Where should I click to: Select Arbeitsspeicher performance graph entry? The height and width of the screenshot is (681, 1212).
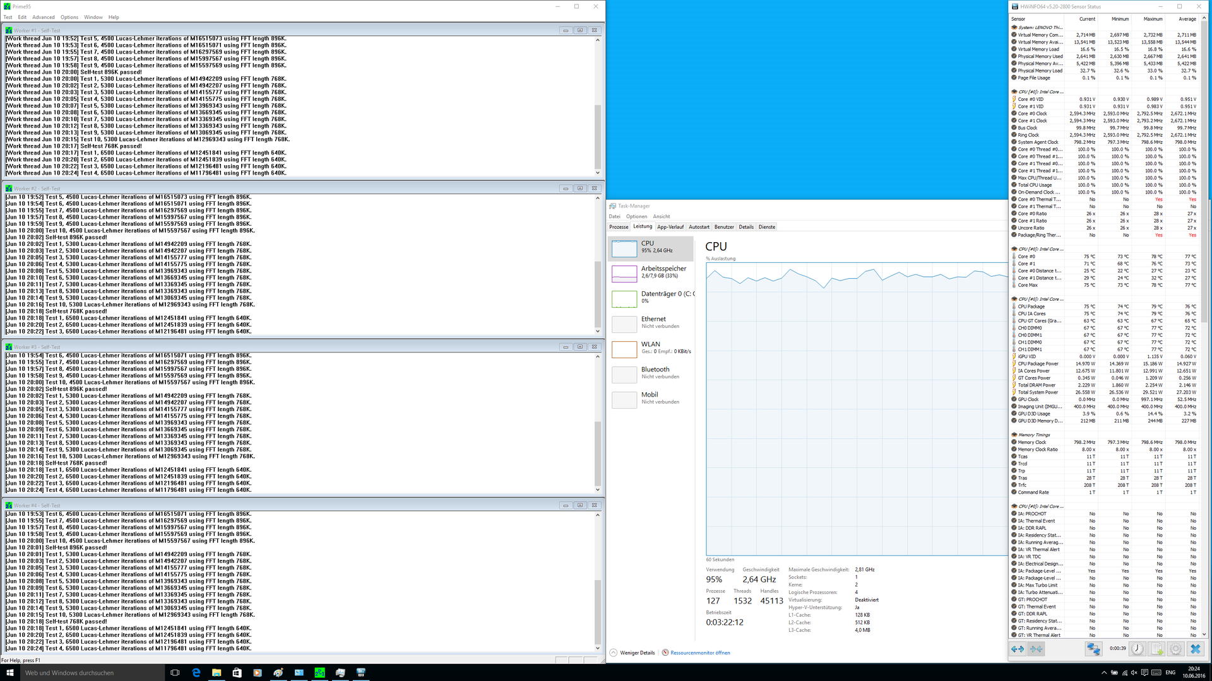[651, 272]
